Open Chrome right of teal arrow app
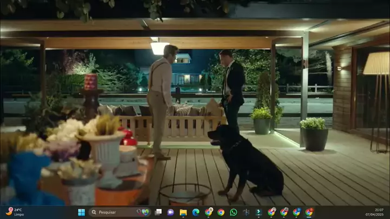The image size is (390, 219). pos(271,212)
